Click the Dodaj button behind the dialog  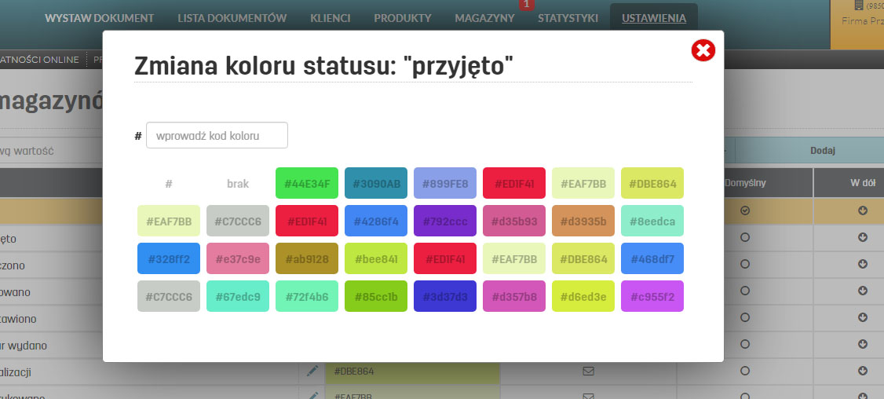(823, 151)
